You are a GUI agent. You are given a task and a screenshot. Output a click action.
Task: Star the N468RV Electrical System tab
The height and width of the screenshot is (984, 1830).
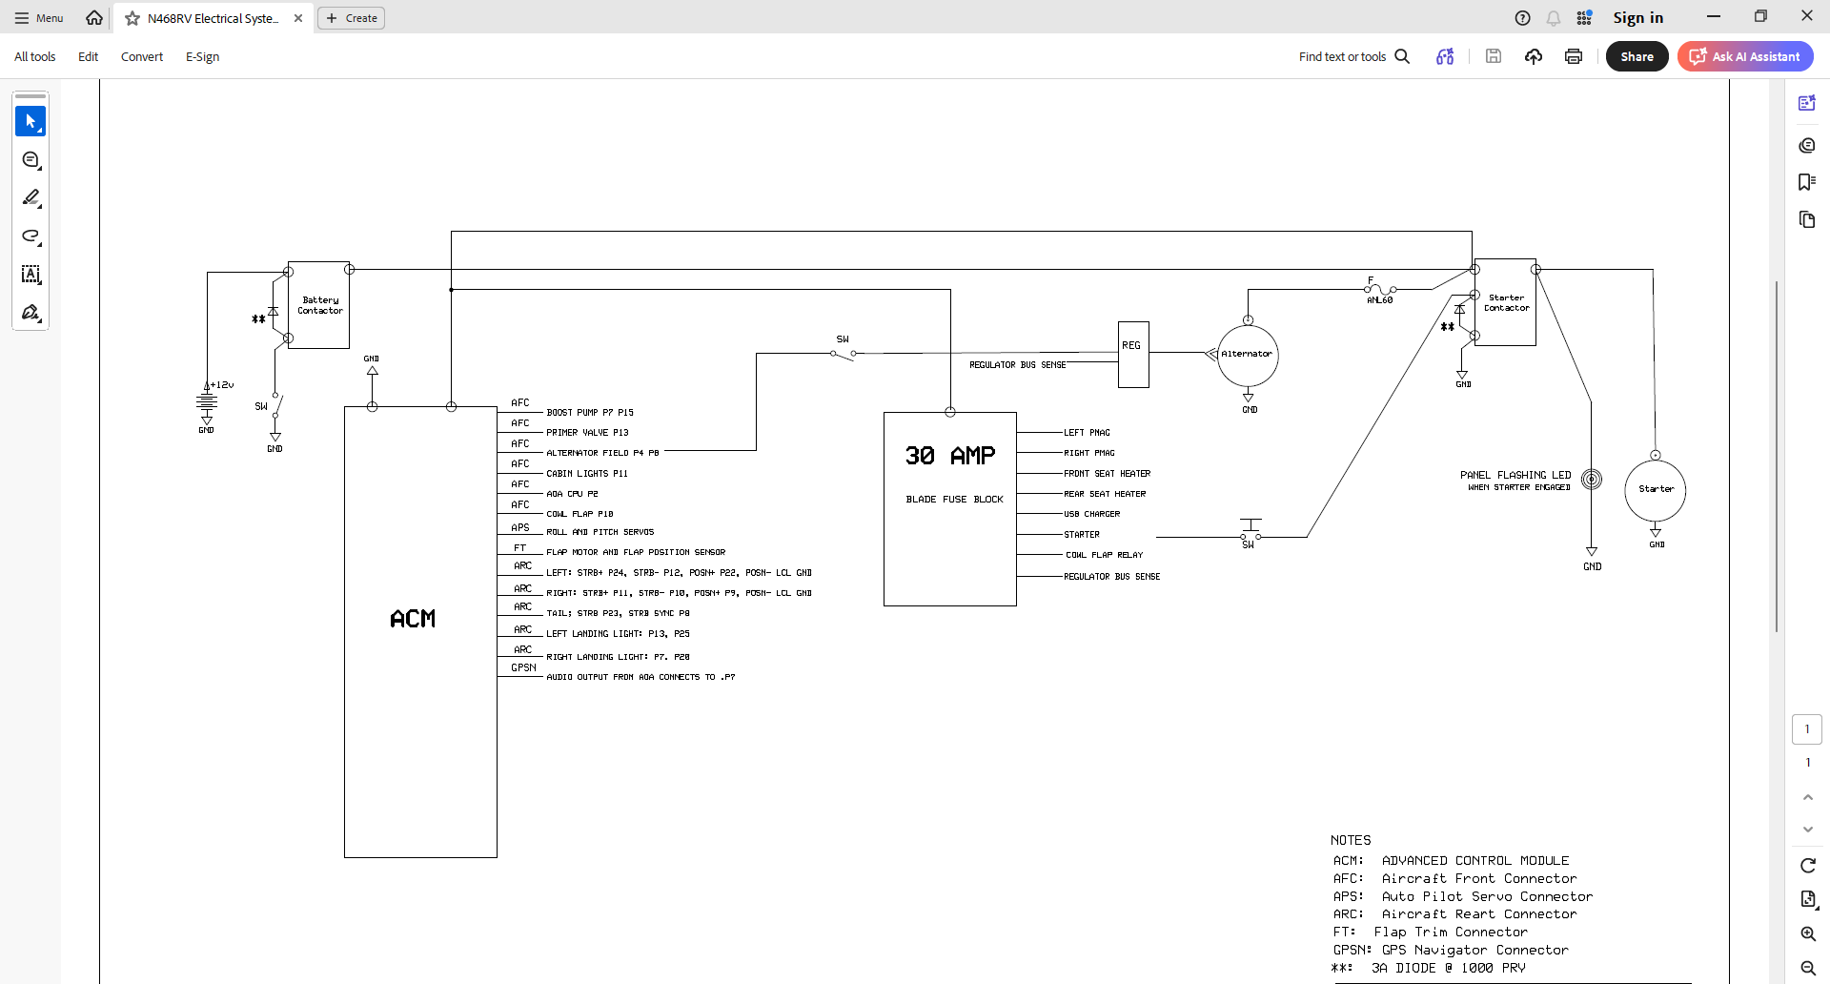132,18
